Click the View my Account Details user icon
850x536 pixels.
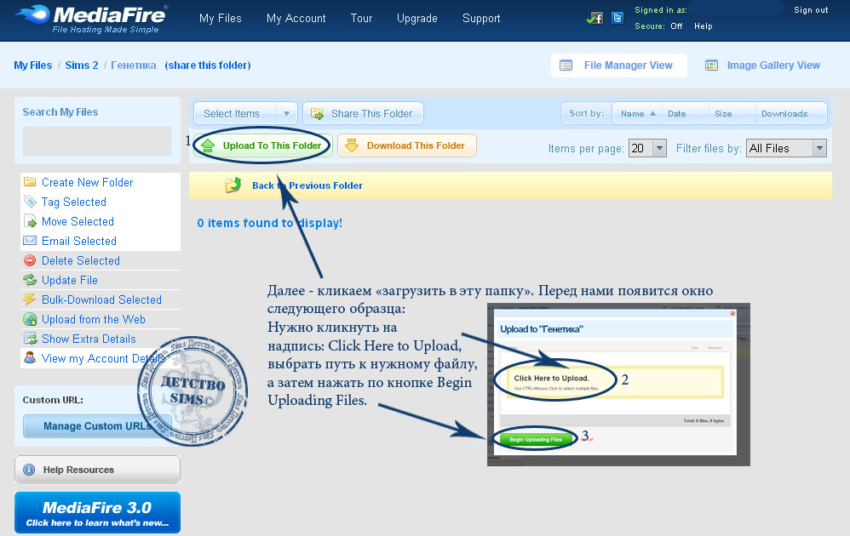[x=30, y=358]
